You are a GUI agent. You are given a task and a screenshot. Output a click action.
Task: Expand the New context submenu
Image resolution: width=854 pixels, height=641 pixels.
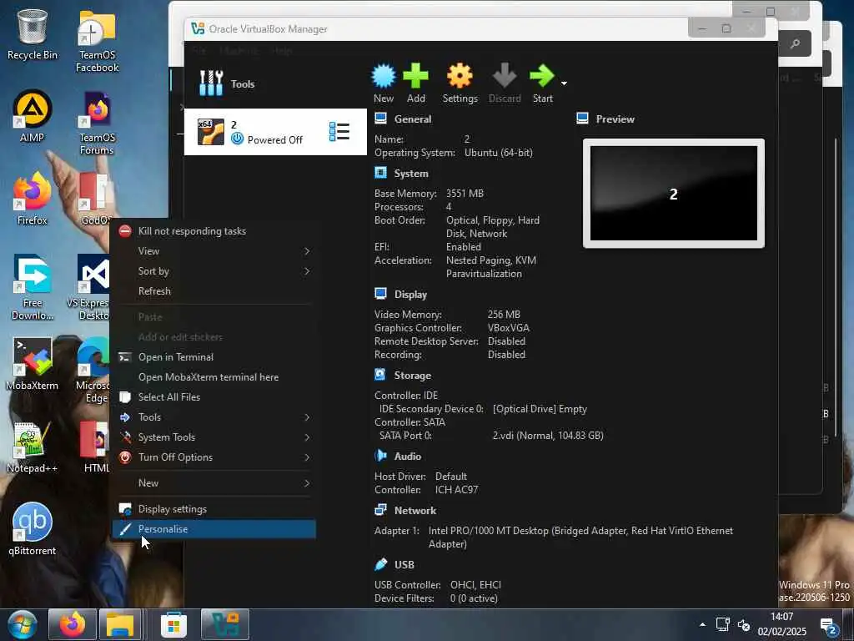(214, 483)
